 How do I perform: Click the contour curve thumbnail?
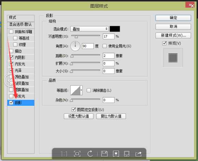click(75, 90)
